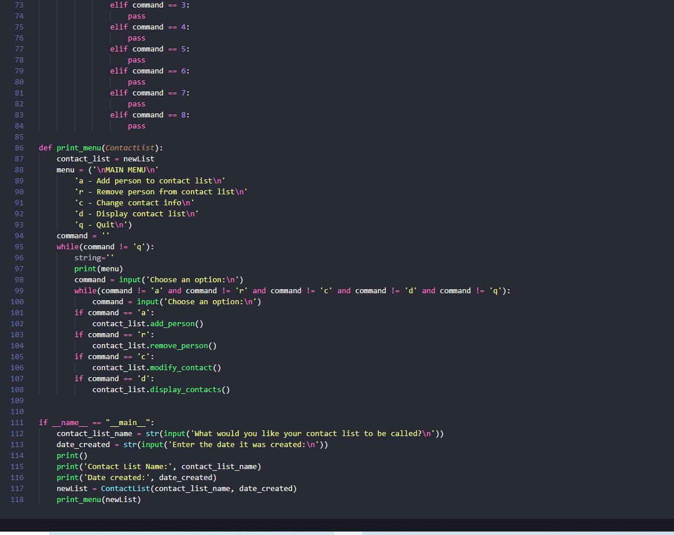Viewport: 674px width, 535px height.
Task: Click the contact_list_name assignment on line 112
Action: (x=250, y=434)
